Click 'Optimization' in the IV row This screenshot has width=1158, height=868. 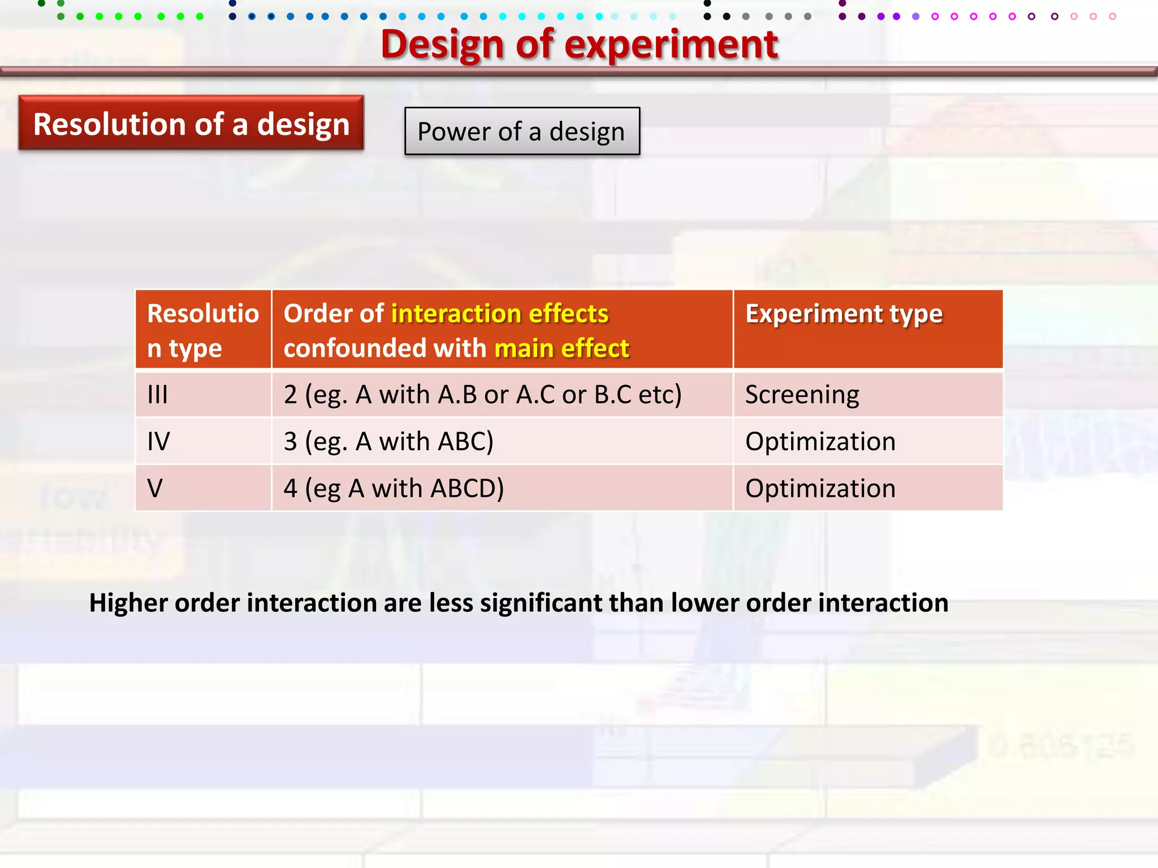[868, 441]
